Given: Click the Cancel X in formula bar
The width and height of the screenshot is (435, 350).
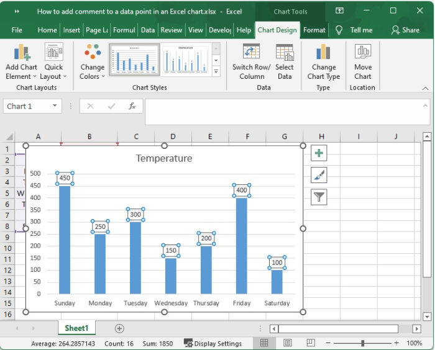Looking at the screenshot, I should click(91, 106).
